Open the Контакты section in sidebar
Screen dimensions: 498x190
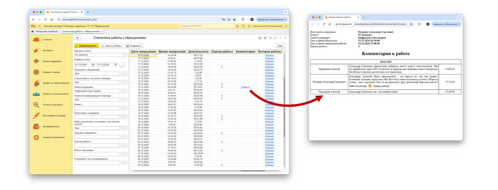pos(48,50)
